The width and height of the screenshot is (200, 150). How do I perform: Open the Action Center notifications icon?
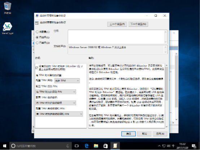pos(194,146)
